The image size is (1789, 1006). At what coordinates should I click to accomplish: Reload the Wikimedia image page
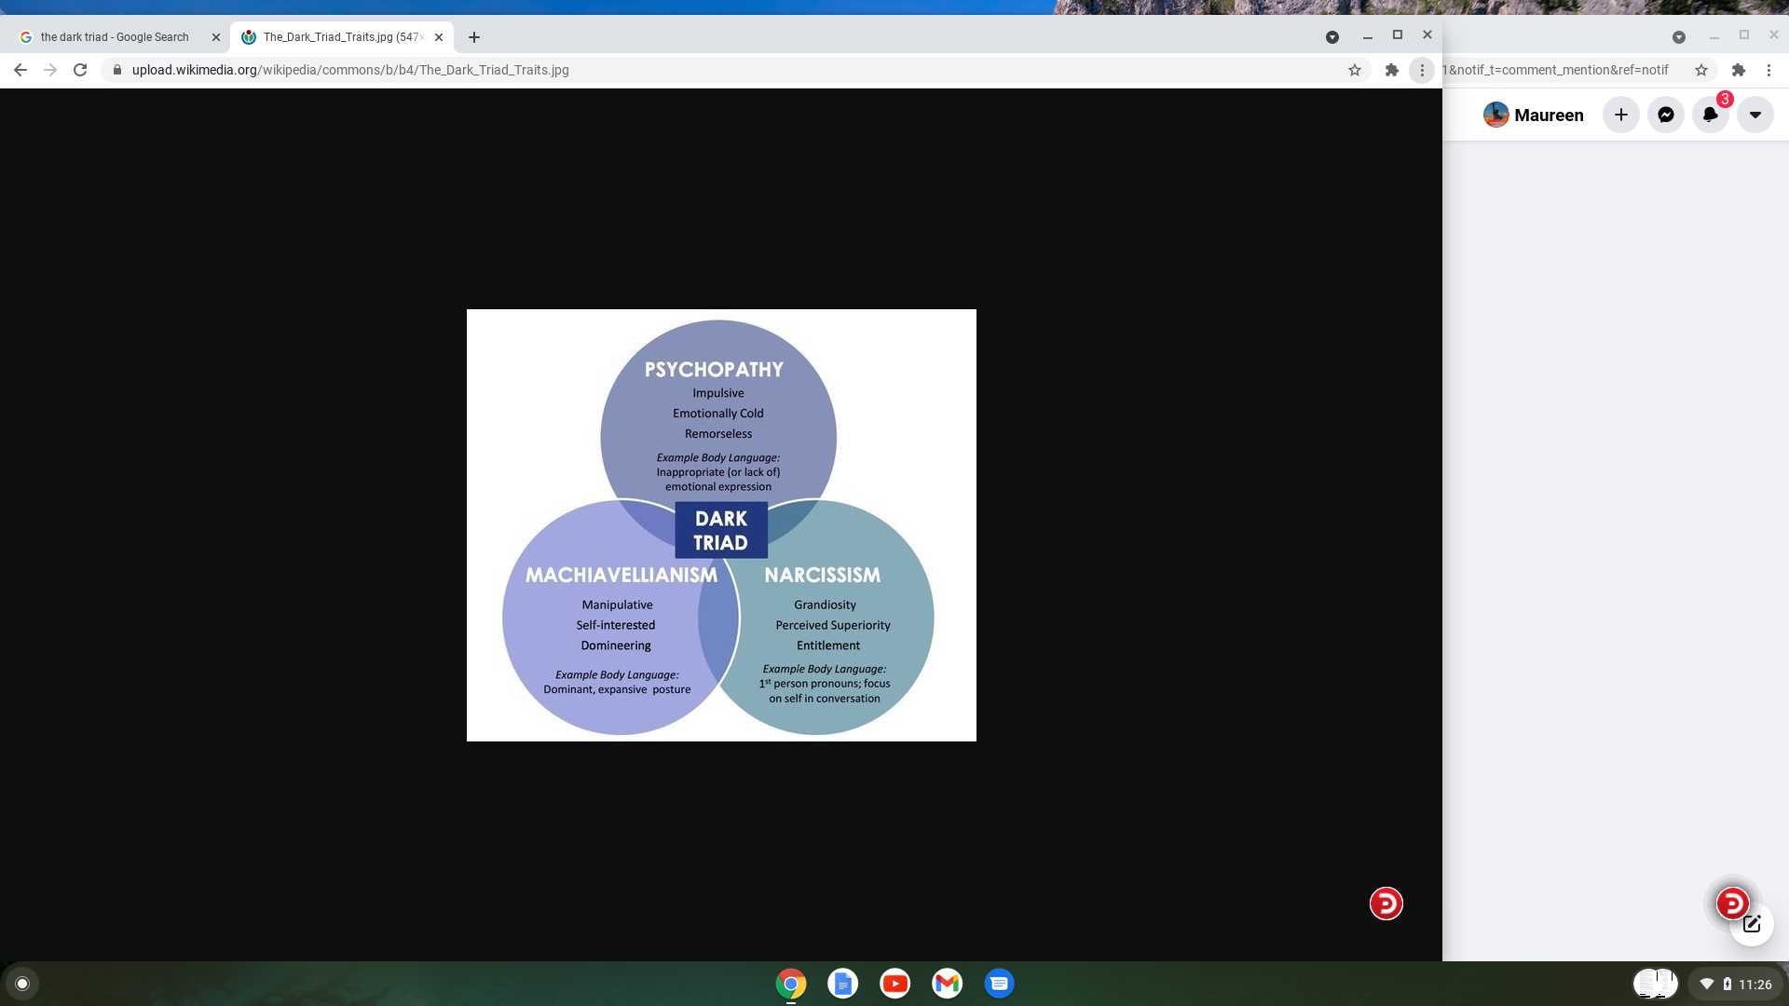[x=80, y=70]
